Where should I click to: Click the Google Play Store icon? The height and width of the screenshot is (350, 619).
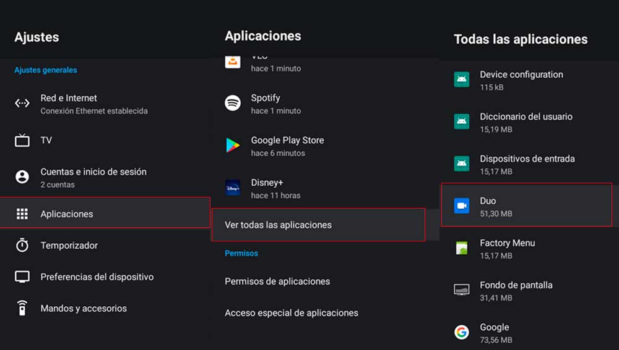point(233,145)
